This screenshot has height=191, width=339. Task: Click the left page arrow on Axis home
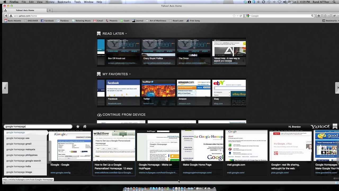[5, 88]
